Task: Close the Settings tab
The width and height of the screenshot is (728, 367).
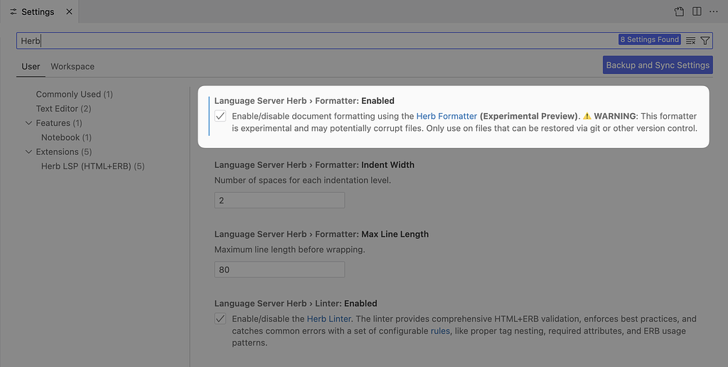Action: 69,11
